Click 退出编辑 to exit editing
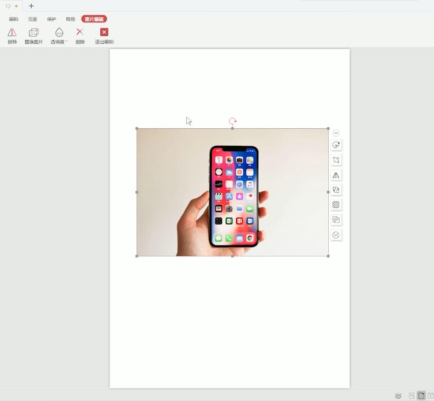434x401 pixels. click(104, 36)
